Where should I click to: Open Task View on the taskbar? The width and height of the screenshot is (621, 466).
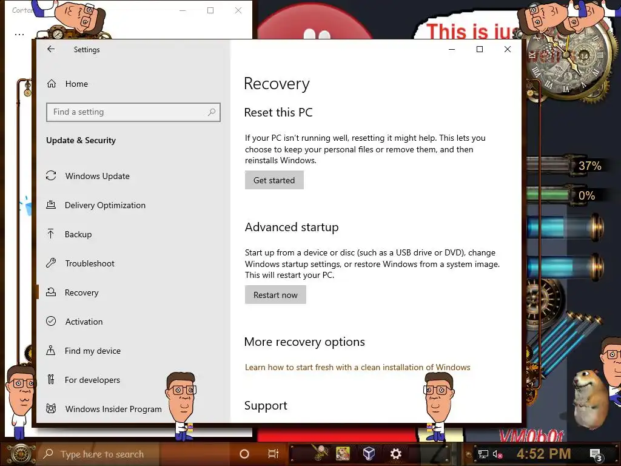pos(274,454)
